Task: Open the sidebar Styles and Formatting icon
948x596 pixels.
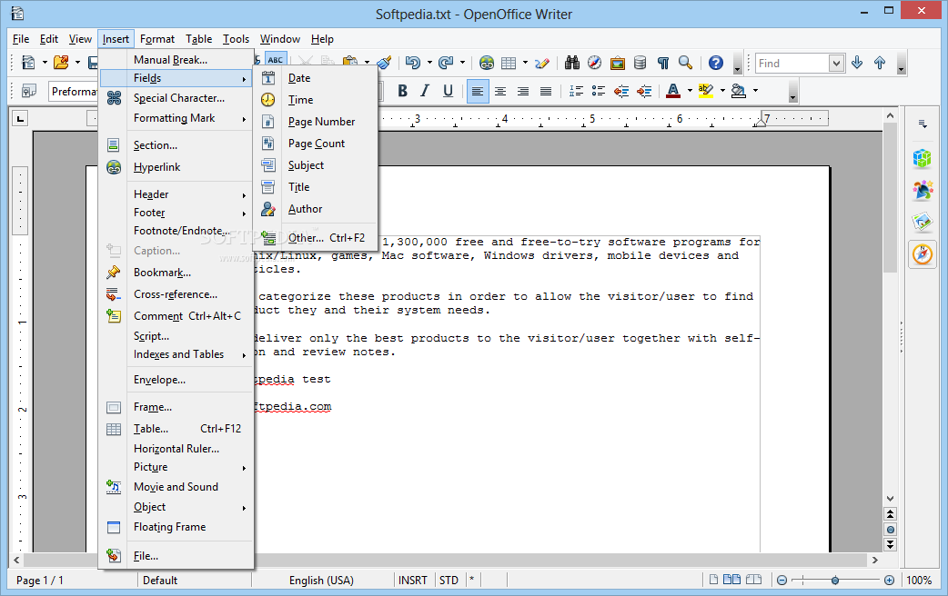Action: click(x=922, y=191)
